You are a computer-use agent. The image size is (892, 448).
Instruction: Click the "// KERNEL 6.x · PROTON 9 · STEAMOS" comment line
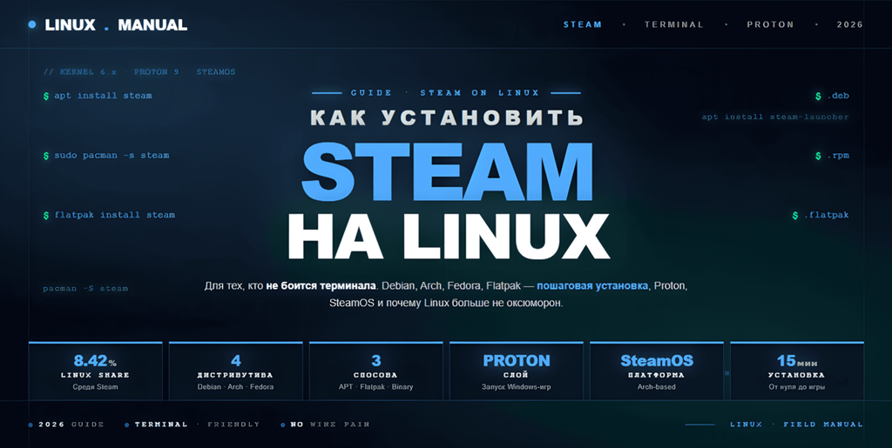[139, 72]
